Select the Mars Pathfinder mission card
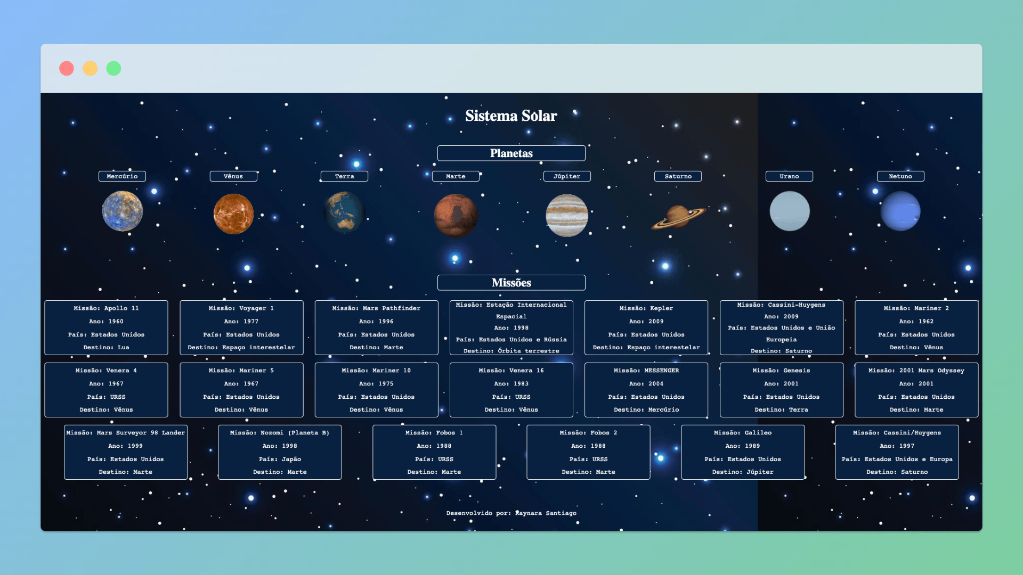Viewport: 1023px width, 575px height. pyautogui.click(x=376, y=327)
